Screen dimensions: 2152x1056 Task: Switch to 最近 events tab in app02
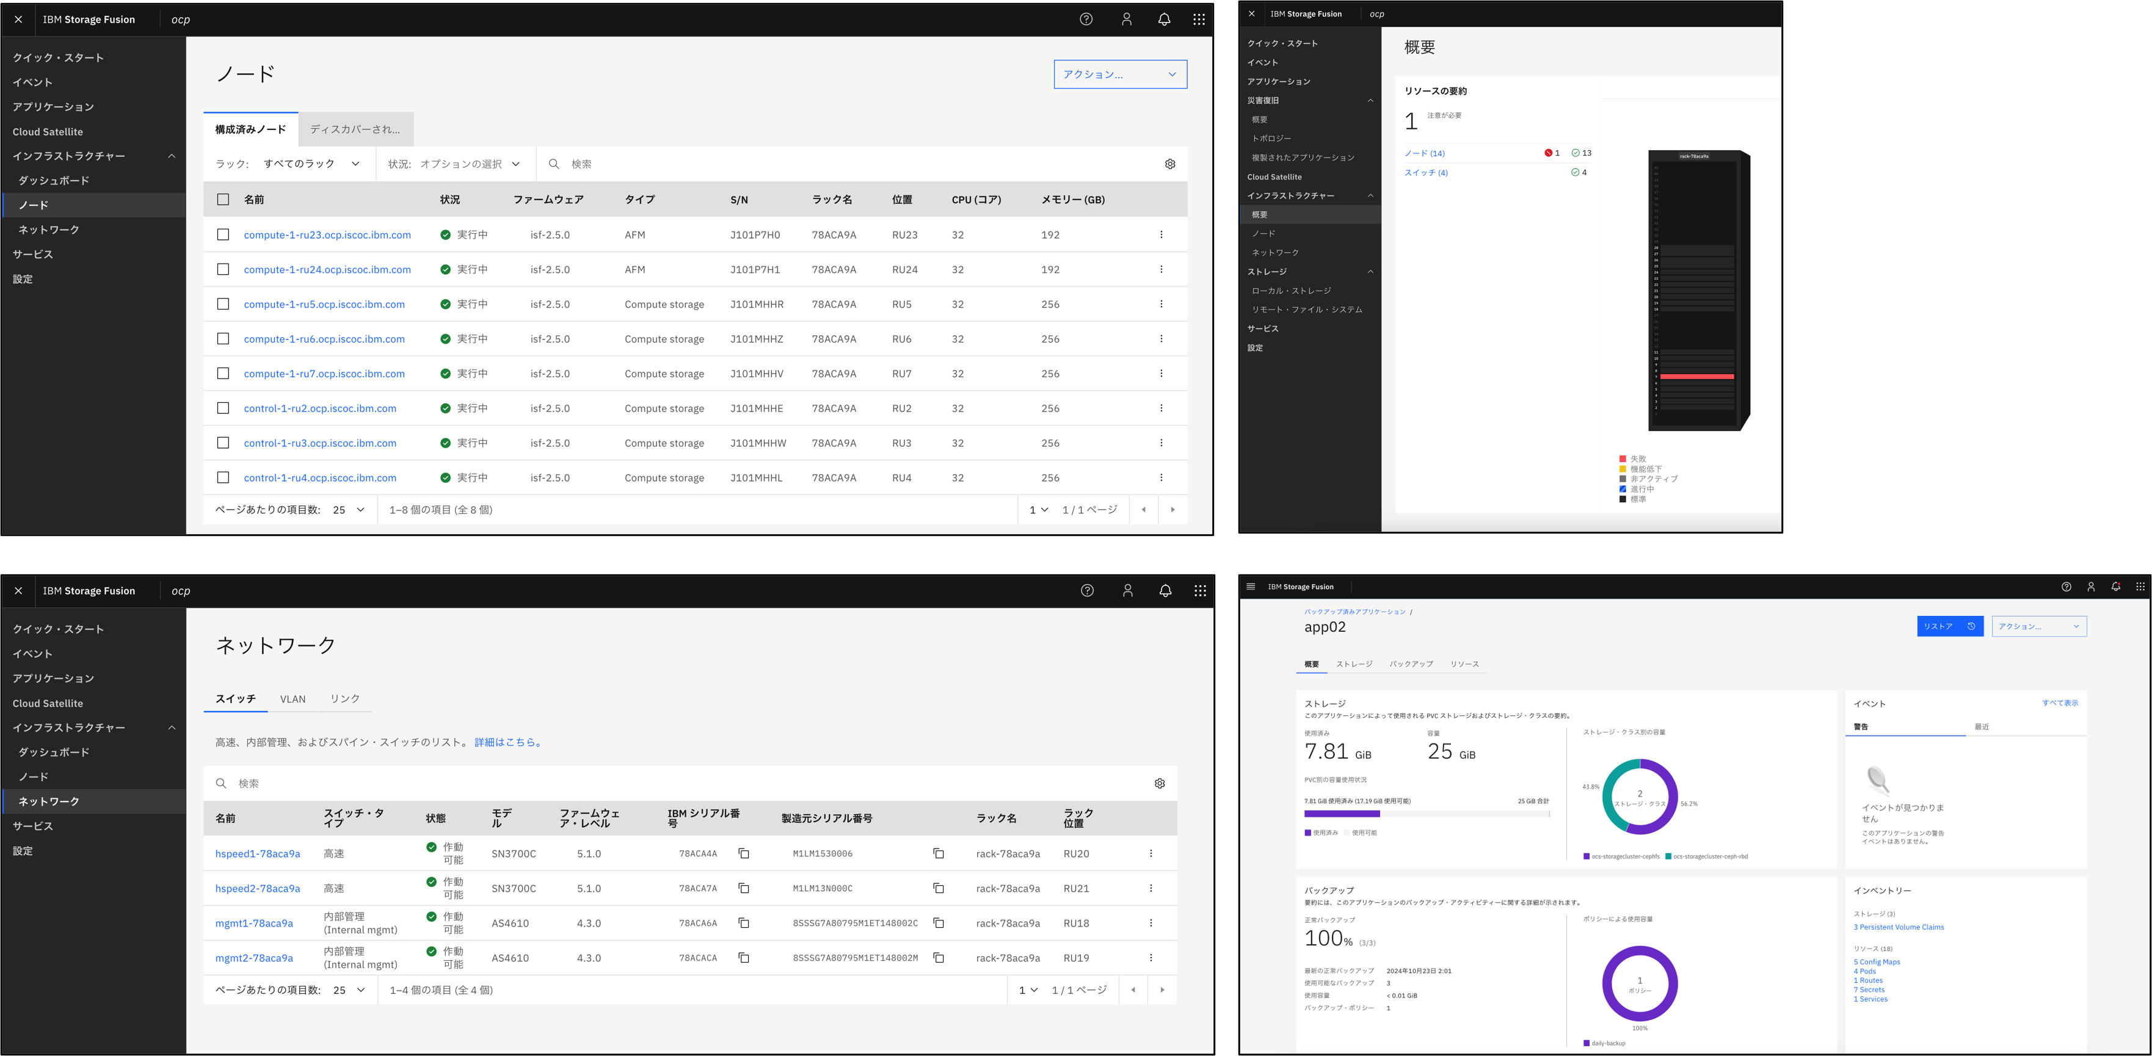point(2027,726)
